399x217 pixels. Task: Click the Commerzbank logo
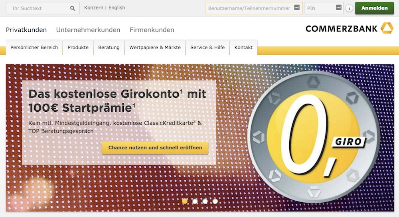click(x=350, y=28)
